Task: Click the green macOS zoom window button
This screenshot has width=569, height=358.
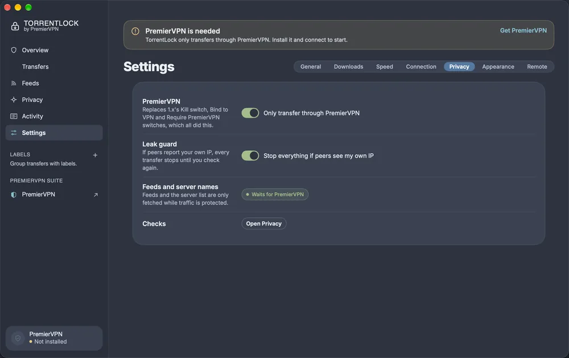Action: tap(28, 7)
